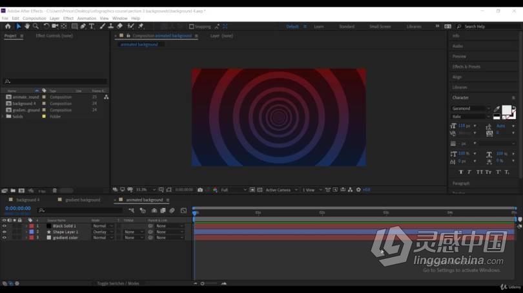Hide the Black Solid 1 layer
The image size is (523, 293).
tap(5, 226)
